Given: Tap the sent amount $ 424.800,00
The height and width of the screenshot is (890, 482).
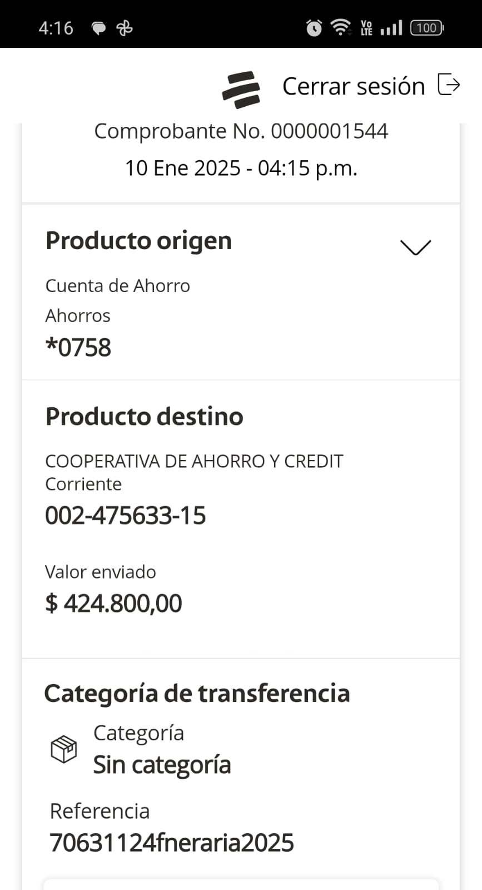Looking at the screenshot, I should click(x=113, y=604).
